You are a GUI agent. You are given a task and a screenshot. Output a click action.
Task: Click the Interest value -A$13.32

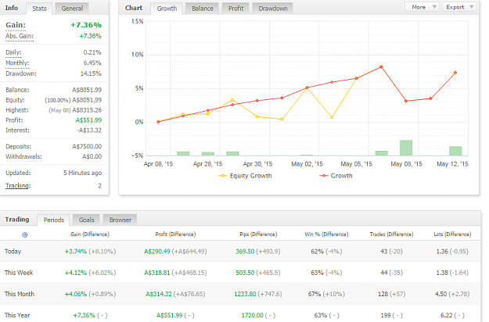pos(89,131)
